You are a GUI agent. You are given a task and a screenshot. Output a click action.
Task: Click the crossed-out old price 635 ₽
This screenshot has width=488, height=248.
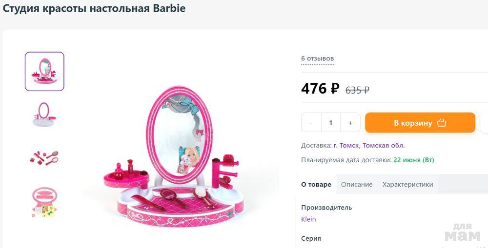[357, 90]
